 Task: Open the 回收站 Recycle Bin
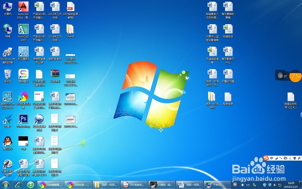point(8,76)
